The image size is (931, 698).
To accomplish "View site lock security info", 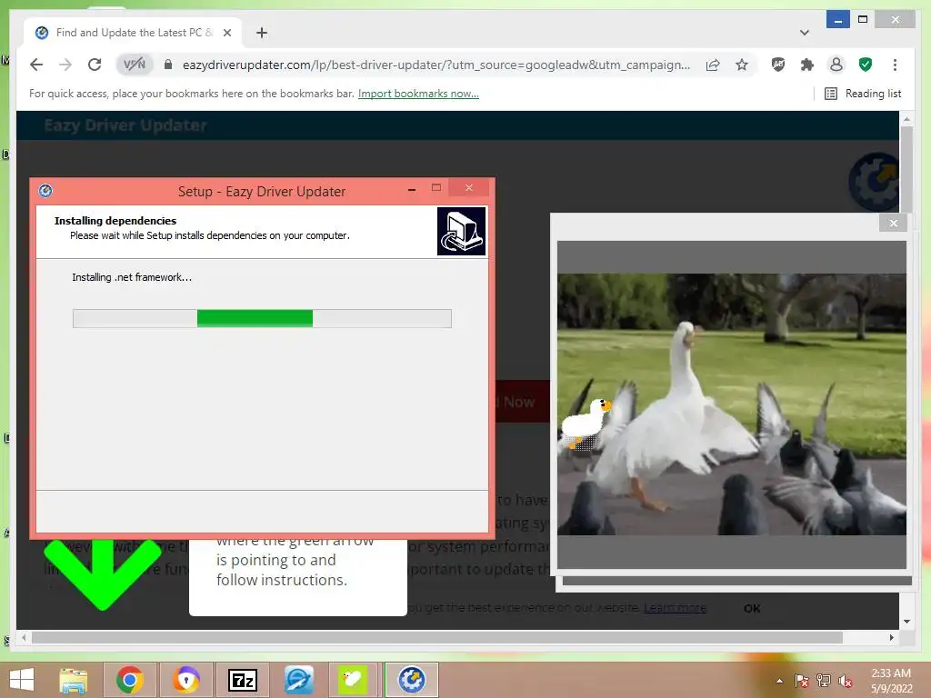I will (168, 65).
